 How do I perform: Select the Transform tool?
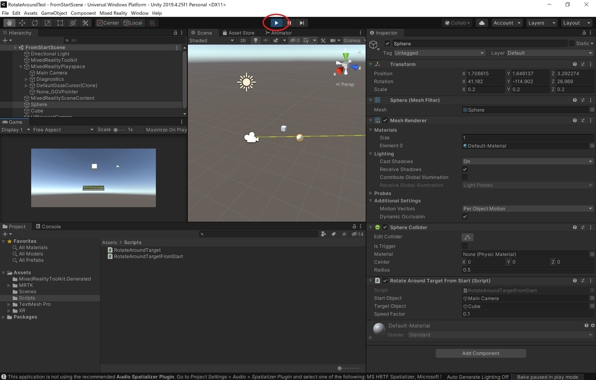point(73,23)
